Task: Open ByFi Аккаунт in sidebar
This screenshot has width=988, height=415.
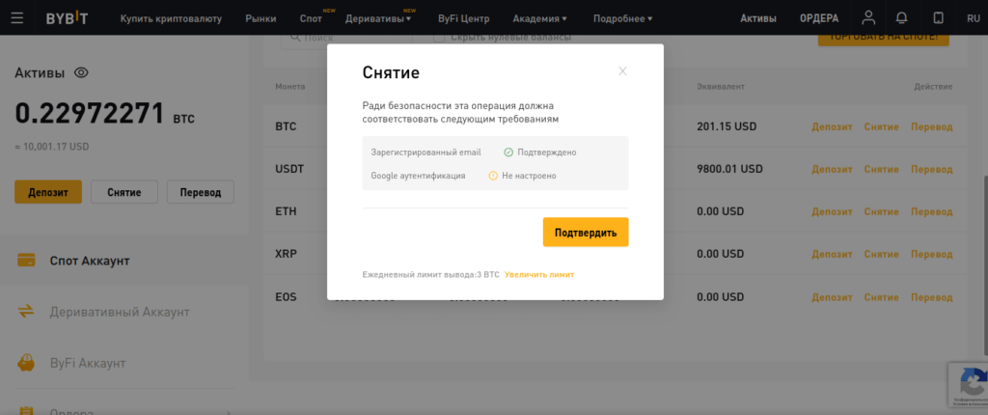Action: click(87, 363)
